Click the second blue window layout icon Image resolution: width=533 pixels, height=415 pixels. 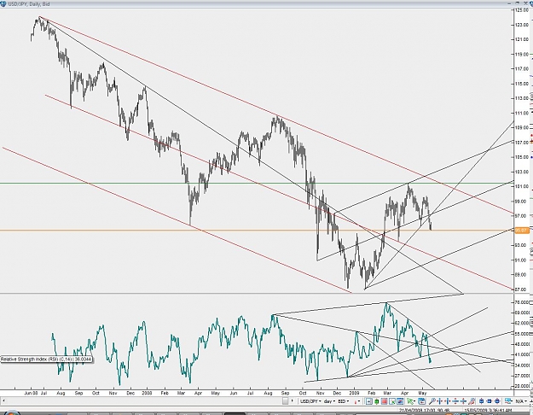pos(490,401)
